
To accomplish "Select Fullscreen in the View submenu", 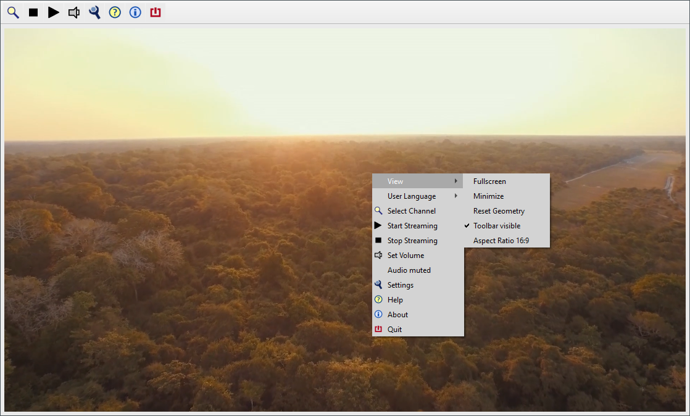I will [x=489, y=181].
